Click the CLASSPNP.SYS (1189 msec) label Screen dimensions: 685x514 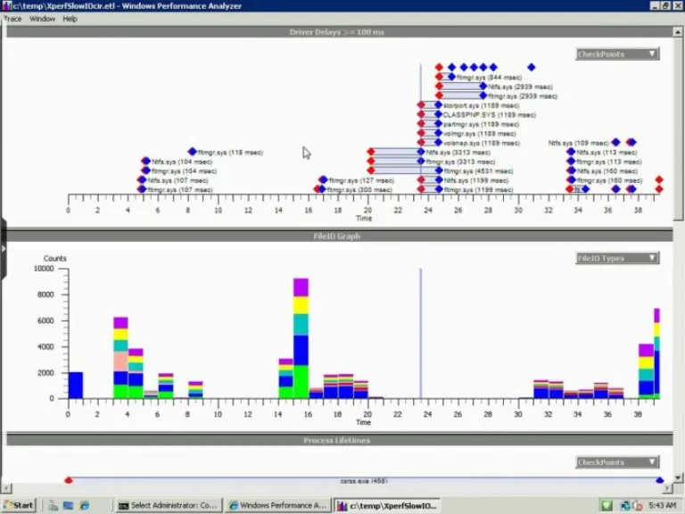[x=489, y=115]
